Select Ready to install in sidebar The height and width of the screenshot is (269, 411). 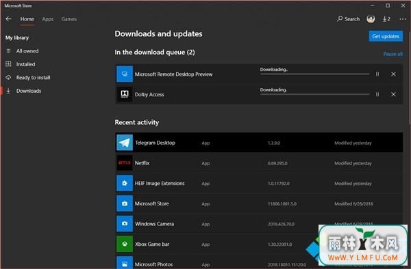tap(34, 78)
